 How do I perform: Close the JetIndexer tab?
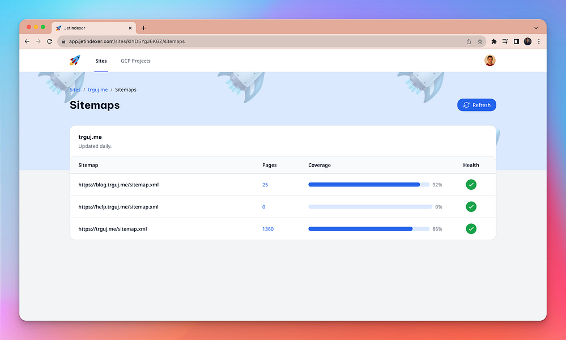[130, 28]
